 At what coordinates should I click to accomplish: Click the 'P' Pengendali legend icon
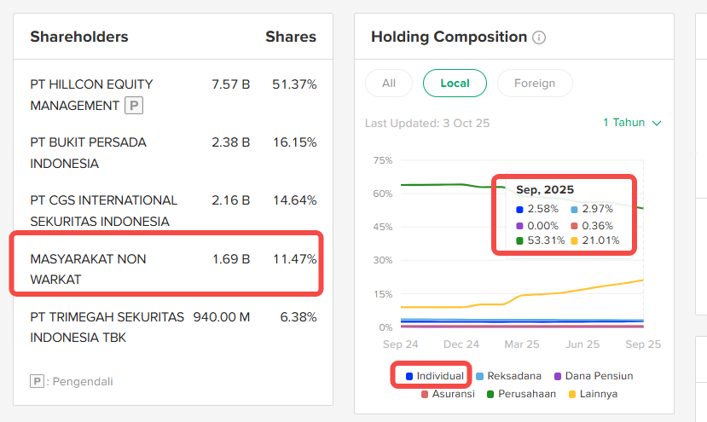(x=37, y=381)
